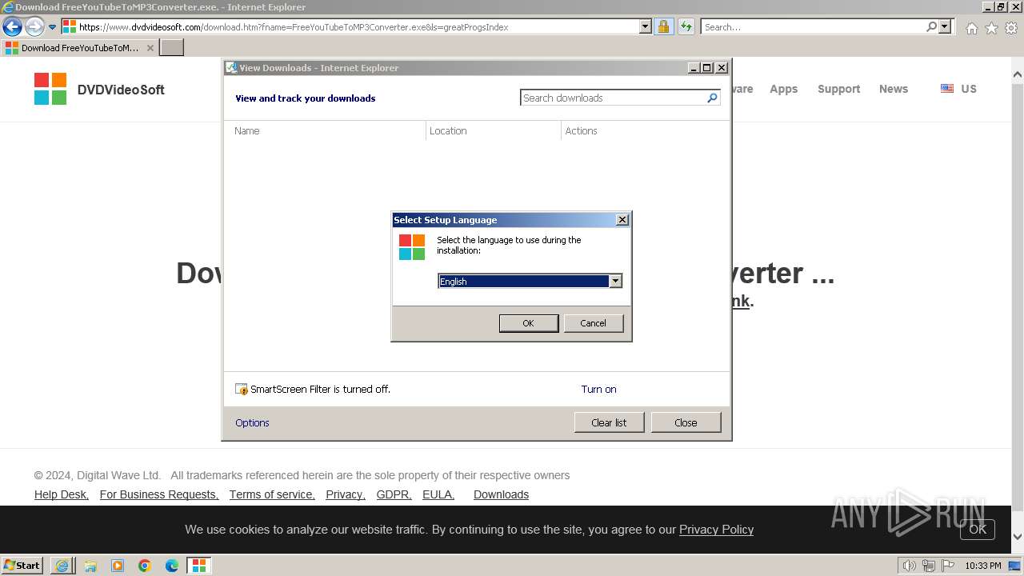The height and width of the screenshot is (576, 1024).
Task: Open the Privacy footer link
Action: [346, 494]
